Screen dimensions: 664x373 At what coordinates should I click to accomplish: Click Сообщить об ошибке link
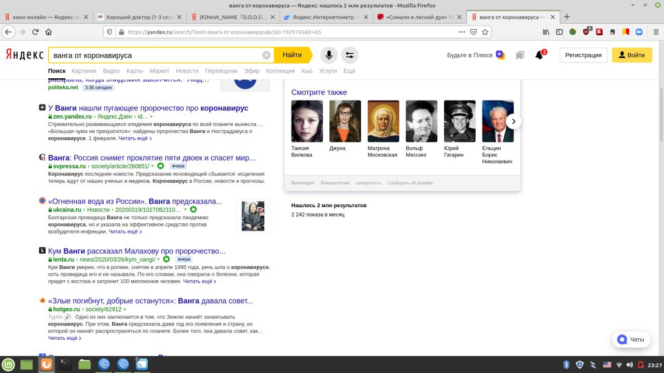pyautogui.click(x=410, y=183)
